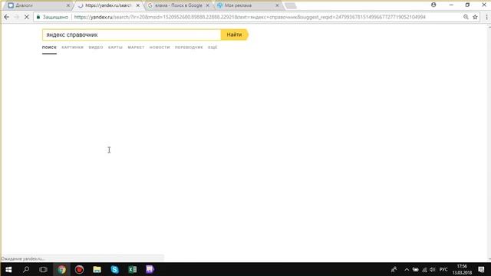
Task: Switch to the Поиск в Google tab
Action: [179, 5]
